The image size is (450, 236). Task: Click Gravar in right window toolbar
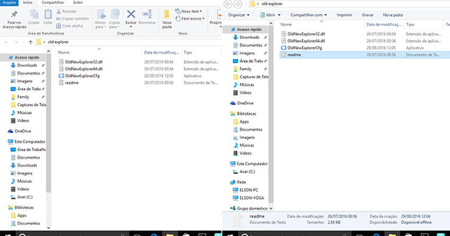pos(367,15)
